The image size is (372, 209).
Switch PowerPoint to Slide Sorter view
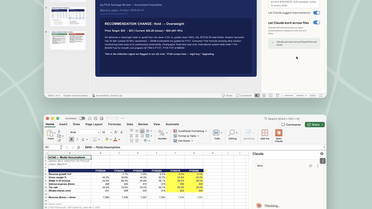pos(264,96)
